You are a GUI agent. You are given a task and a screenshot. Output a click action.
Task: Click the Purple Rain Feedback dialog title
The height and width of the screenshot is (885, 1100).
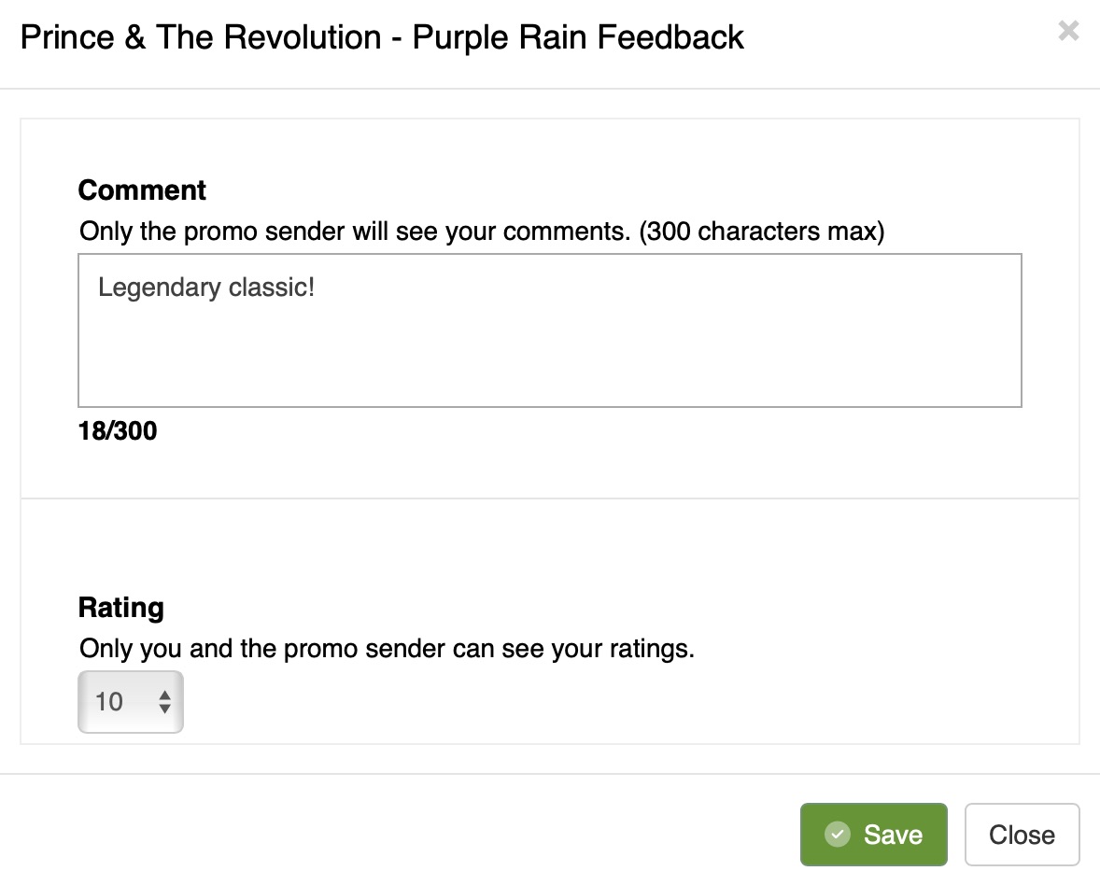point(578,37)
